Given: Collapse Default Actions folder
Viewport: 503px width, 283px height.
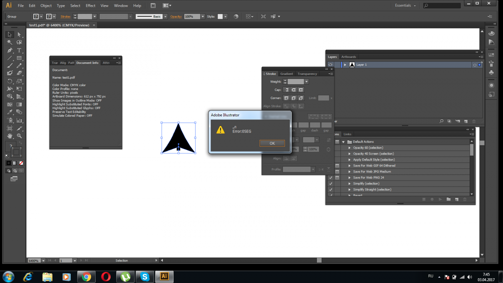Looking at the screenshot, I should coord(343,142).
